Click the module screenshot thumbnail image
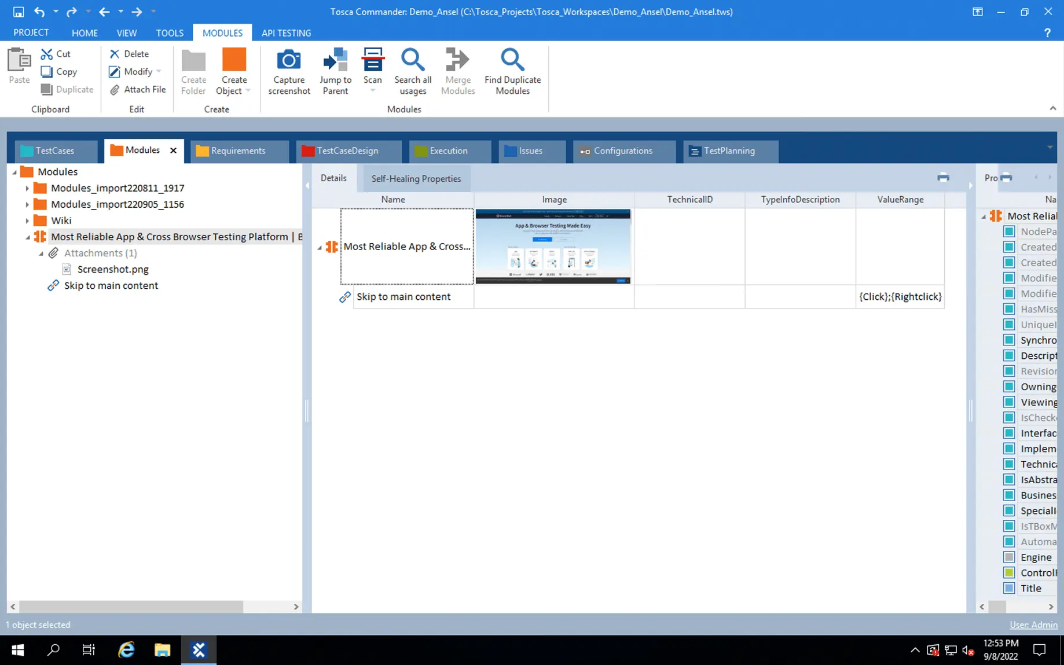This screenshot has height=665, width=1064. pos(553,247)
